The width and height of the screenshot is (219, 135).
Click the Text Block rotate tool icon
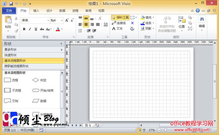[x=132, y=29]
